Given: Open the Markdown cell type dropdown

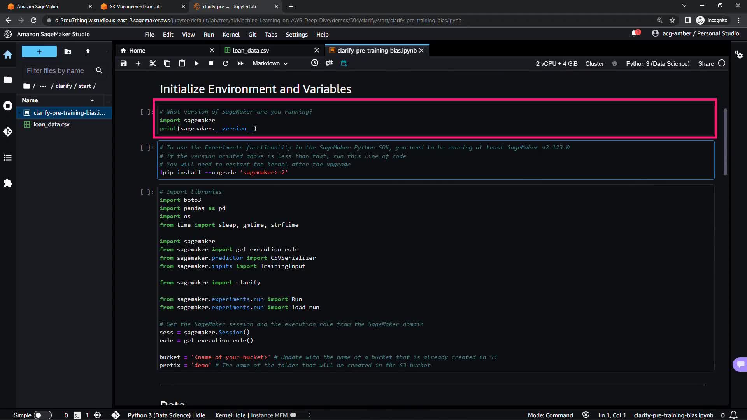Looking at the screenshot, I should coord(270,63).
